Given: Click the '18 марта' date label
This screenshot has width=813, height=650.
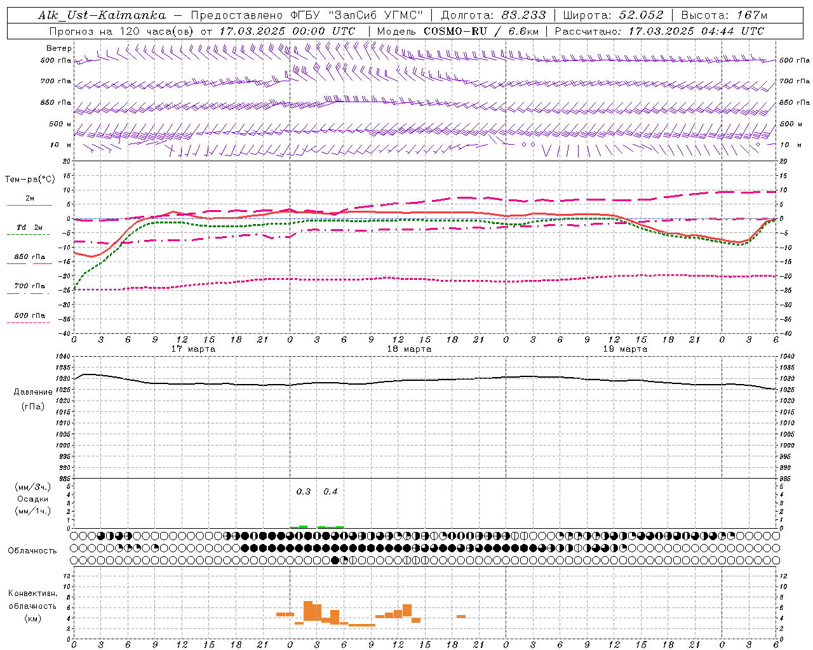Looking at the screenshot, I should (x=410, y=349).
